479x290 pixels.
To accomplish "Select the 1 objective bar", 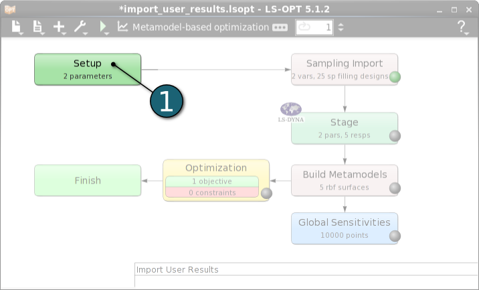I will (x=212, y=182).
